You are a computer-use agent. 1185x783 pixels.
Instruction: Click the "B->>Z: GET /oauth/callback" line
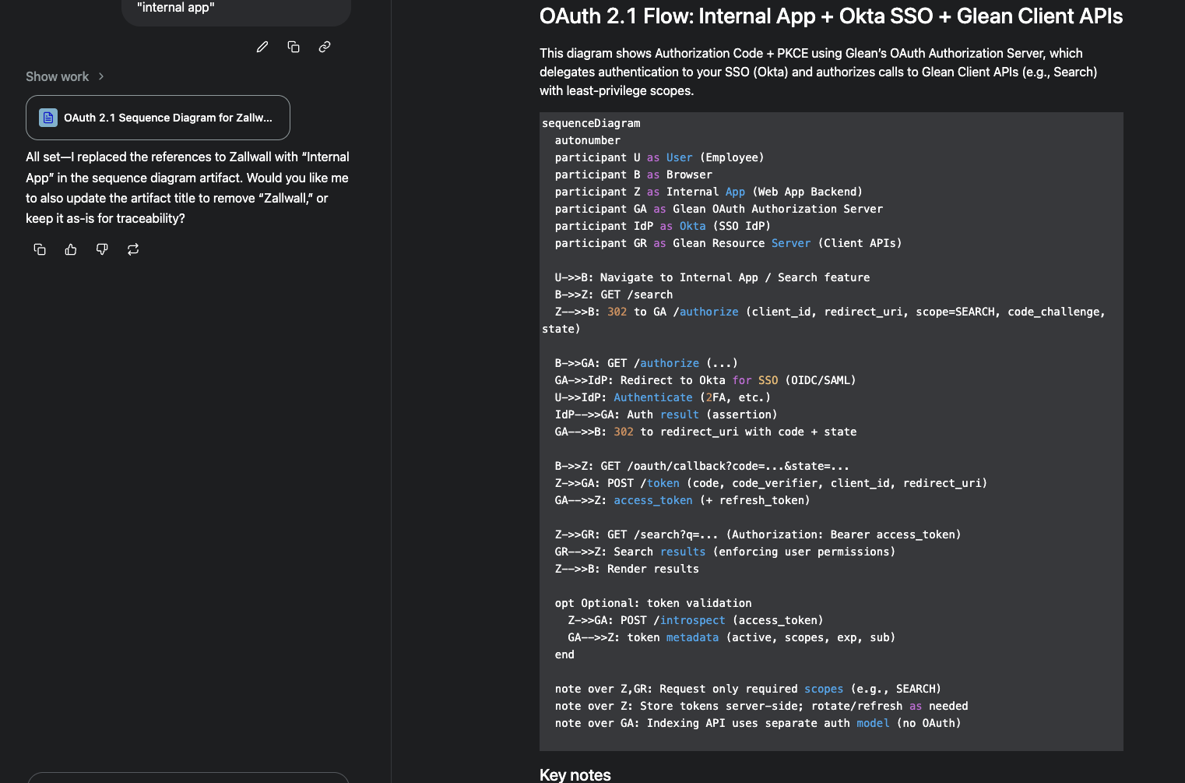tap(702, 466)
